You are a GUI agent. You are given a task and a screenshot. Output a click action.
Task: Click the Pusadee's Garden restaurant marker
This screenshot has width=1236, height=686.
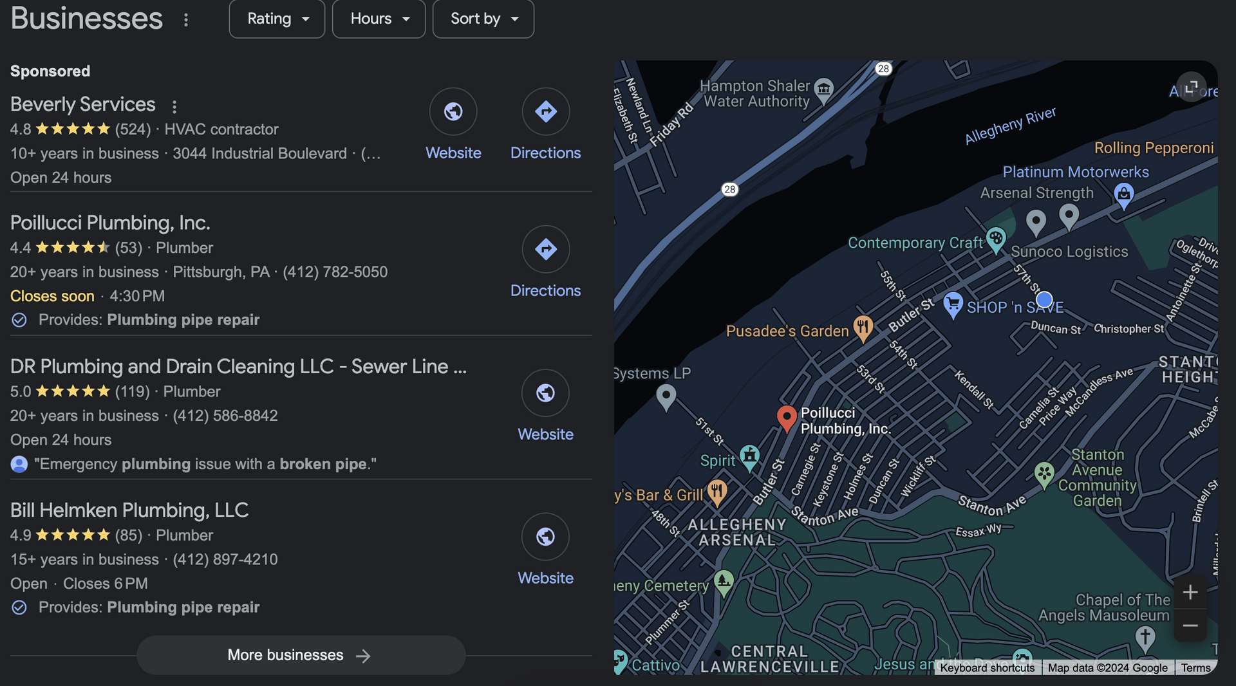pyautogui.click(x=863, y=328)
